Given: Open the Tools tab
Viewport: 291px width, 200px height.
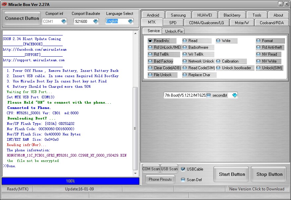Looking at the screenshot, I should tap(257, 15).
